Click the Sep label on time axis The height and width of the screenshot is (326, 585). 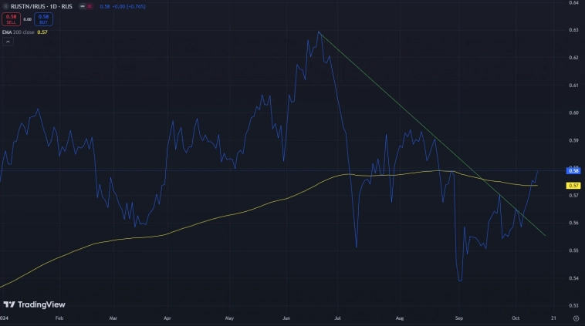coord(458,317)
